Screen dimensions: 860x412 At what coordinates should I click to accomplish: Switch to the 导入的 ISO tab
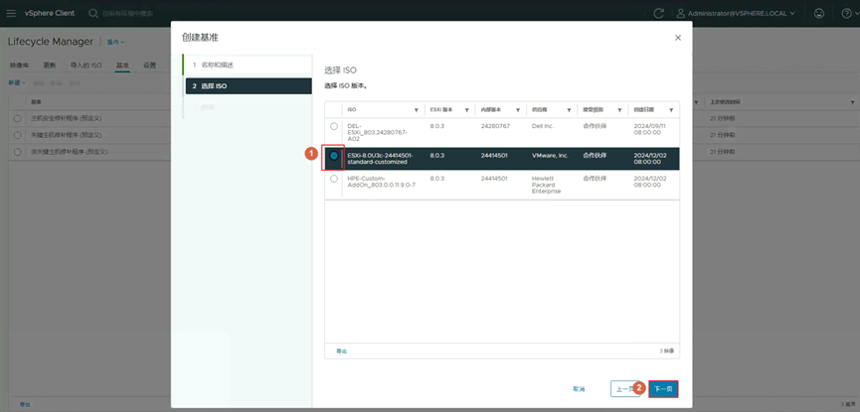(86, 66)
